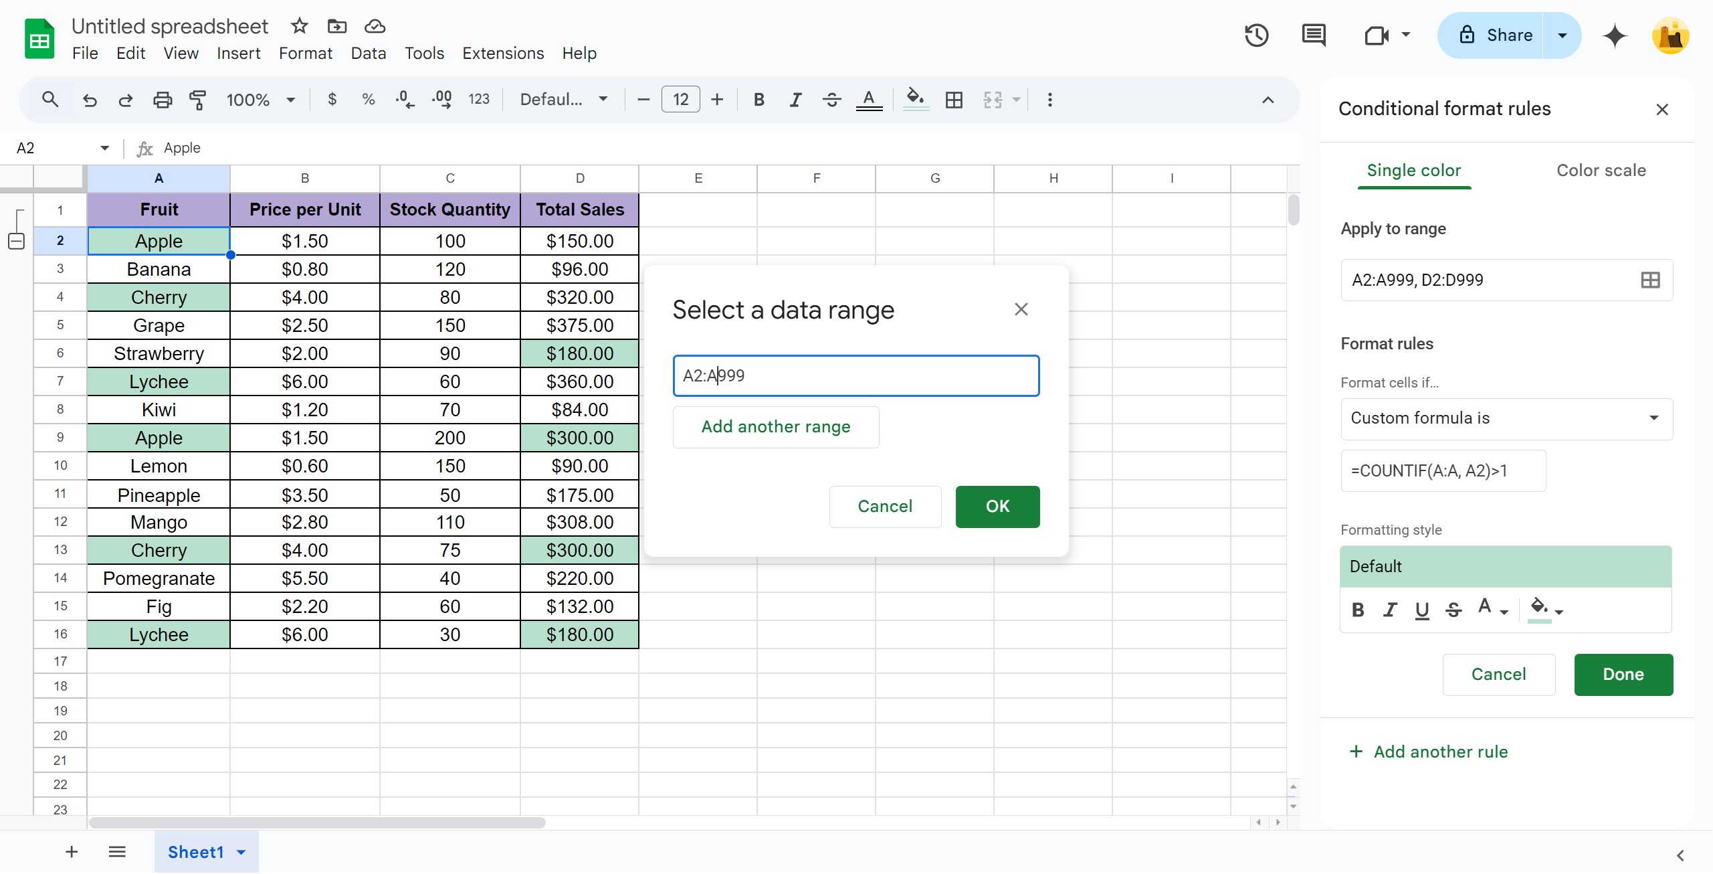Screen dimensions: 1713x874
Task: Cancel the Select a data range dialog
Action: (x=885, y=507)
